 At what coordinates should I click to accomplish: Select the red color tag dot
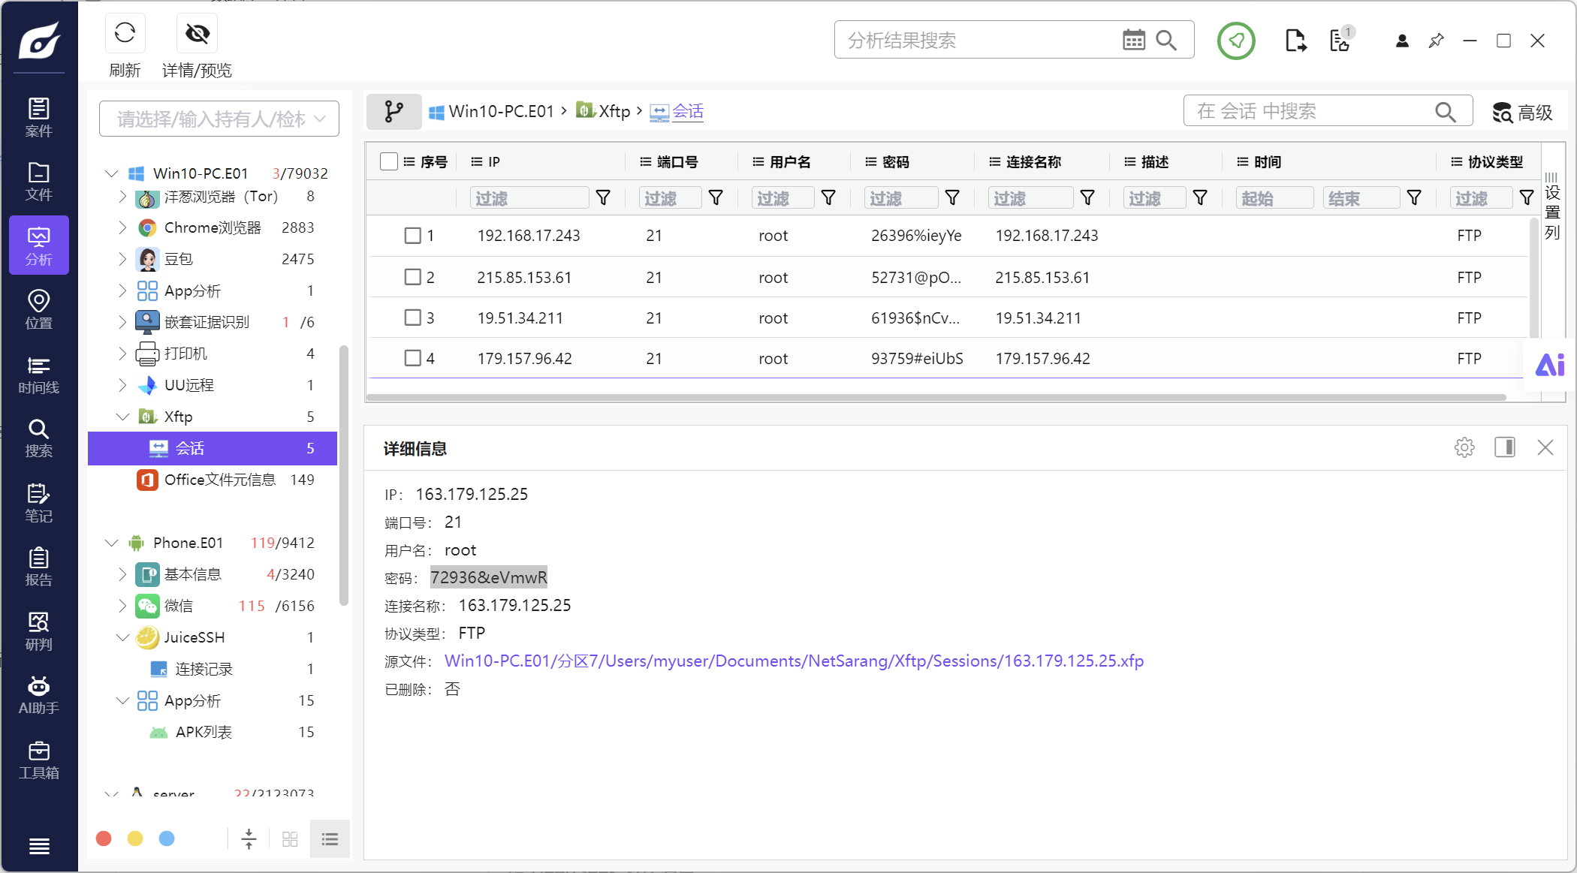coord(104,838)
